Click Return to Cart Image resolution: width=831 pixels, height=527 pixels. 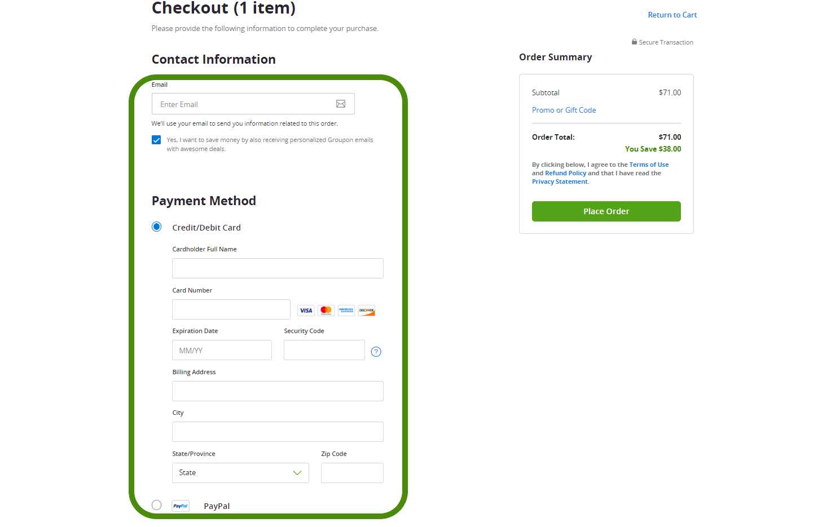672,15
